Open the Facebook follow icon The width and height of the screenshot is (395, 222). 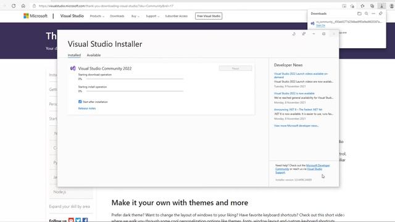[85, 220]
